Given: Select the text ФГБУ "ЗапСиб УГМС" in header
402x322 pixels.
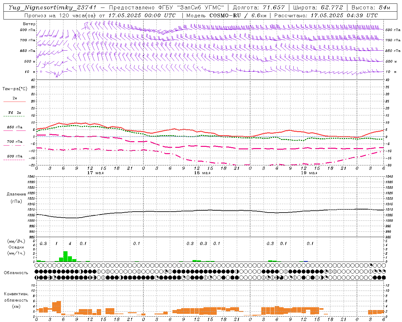Looking at the screenshot, I should coord(191,8).
